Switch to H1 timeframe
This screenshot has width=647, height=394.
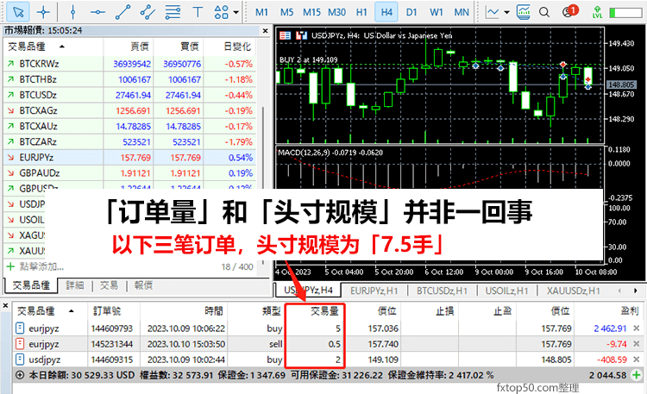click(x=361, y=12)
